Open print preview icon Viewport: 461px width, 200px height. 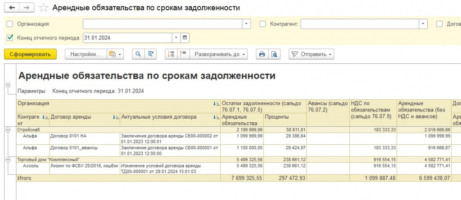point(274,54)
